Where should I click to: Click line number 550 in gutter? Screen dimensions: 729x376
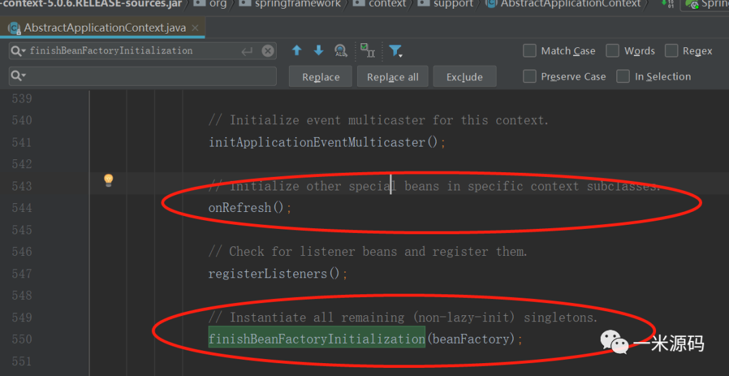(22, 340)
